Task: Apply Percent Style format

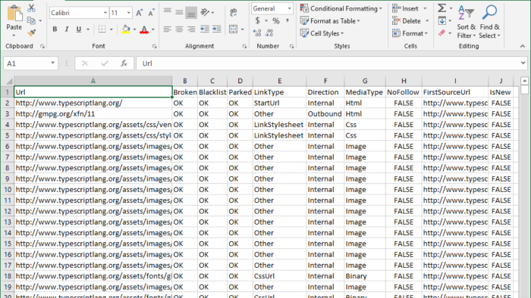Action: [276, 21]
